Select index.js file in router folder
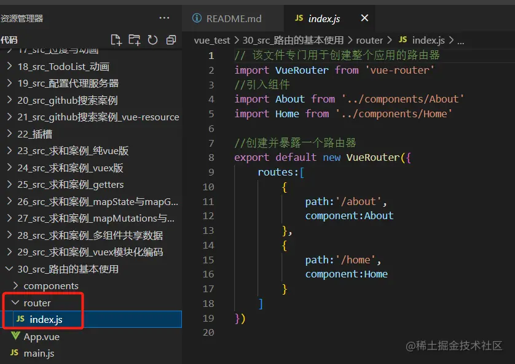This screenshot has width=515, height=364. (x=91, y=319)
